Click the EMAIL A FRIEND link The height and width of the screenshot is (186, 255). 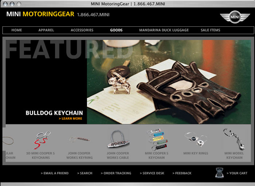click(55, 173)
